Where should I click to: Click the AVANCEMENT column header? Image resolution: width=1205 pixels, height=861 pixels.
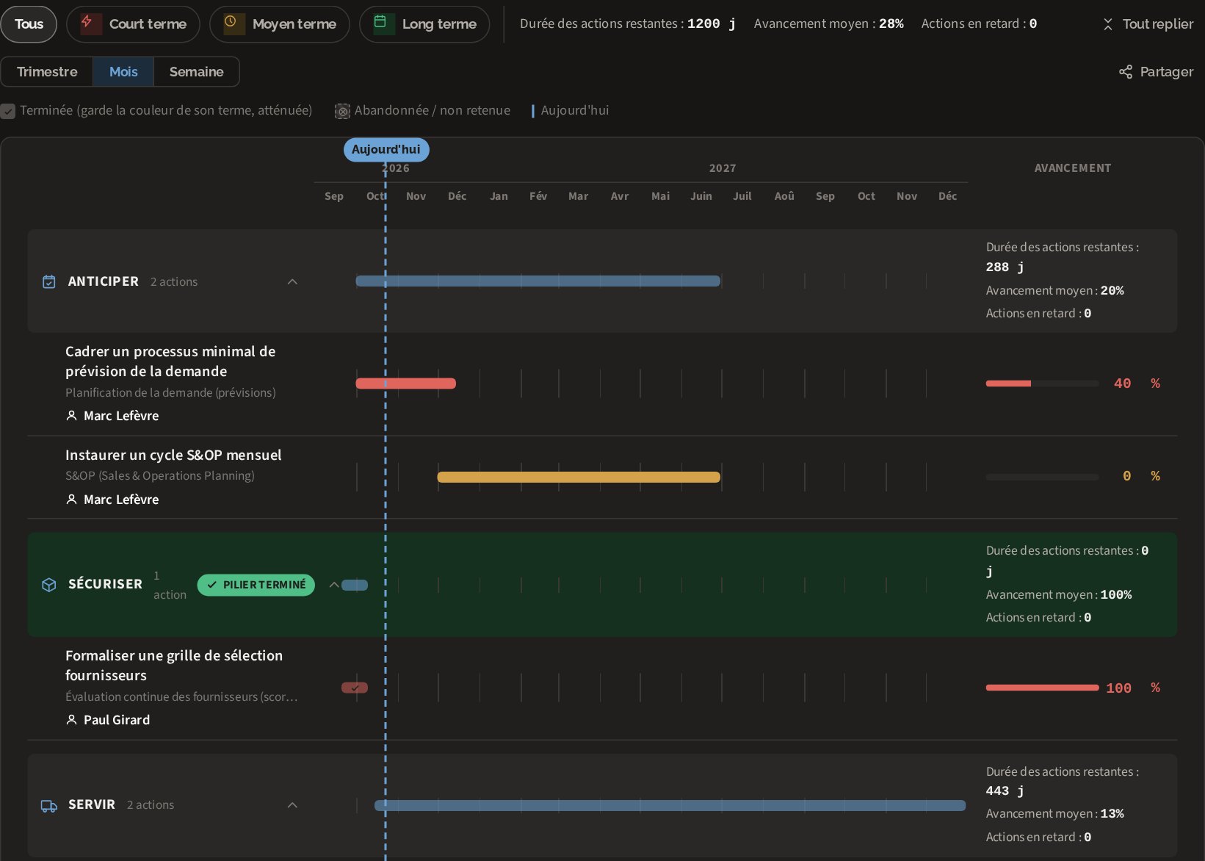[x=1073, y=168]
